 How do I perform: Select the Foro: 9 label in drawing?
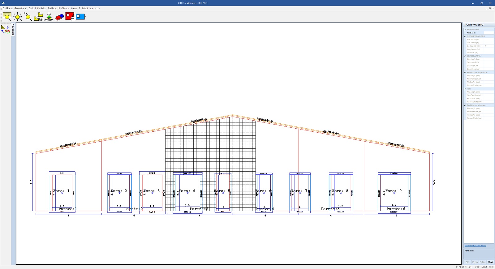point(394,191)
